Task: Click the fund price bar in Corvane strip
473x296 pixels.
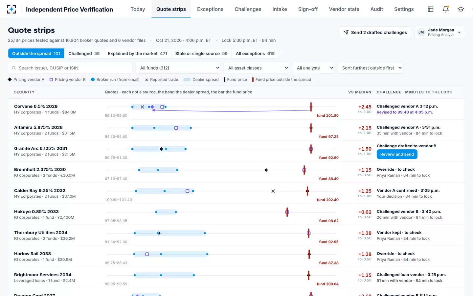Action: pyautogui.click(x=311, y=107)
